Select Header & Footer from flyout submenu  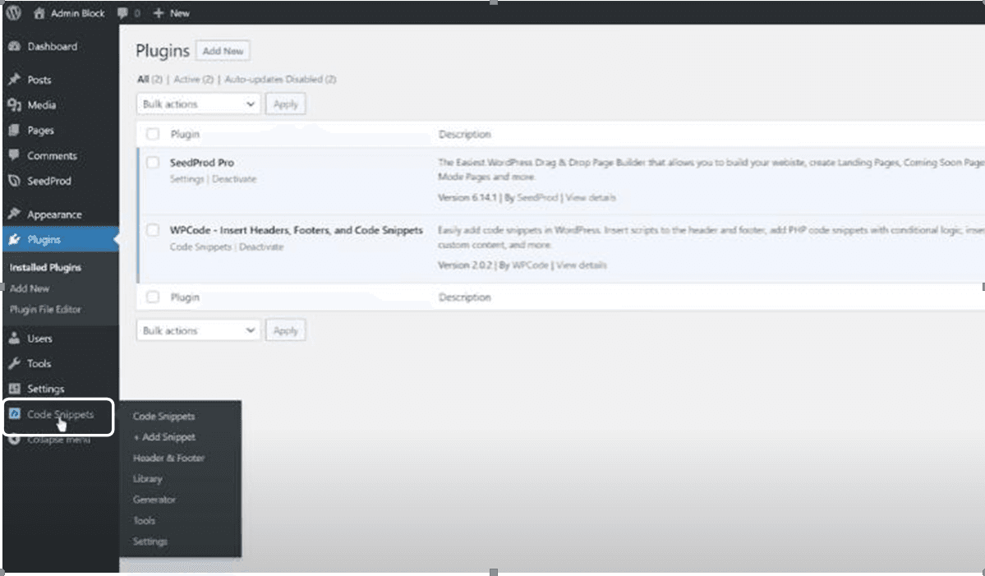coord(168,458)
